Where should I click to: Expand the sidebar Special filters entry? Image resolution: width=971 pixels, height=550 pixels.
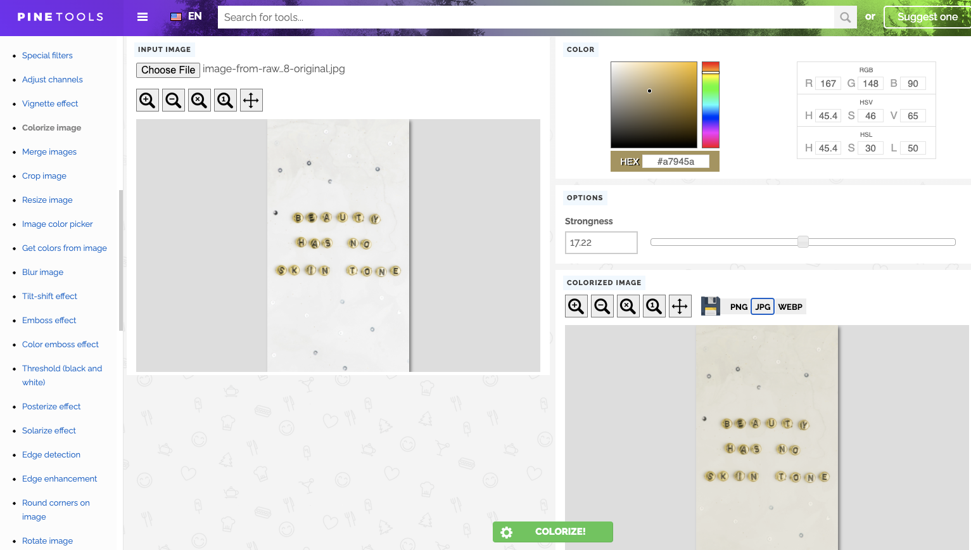pos(47,55)
